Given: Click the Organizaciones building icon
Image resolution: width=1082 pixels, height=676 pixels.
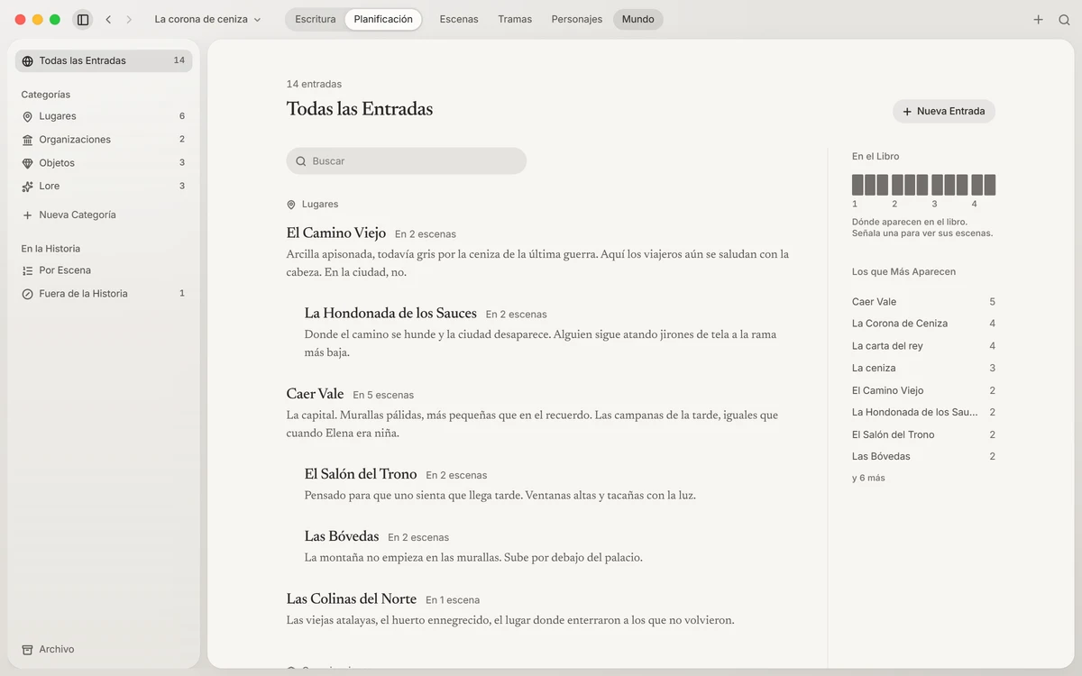Looking at the screenshot, I should 27,140.
